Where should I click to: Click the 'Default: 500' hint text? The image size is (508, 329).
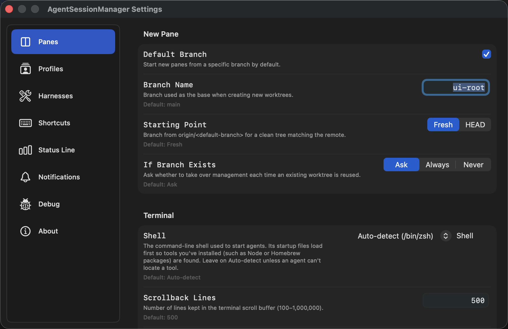click(161, 317)
